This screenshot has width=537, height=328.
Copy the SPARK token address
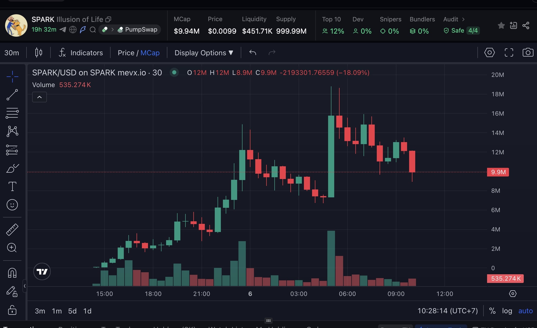click(108, 19)
